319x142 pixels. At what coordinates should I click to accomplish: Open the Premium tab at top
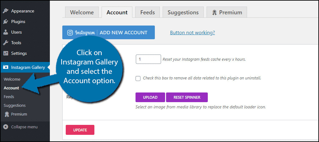tap(227, 12)
